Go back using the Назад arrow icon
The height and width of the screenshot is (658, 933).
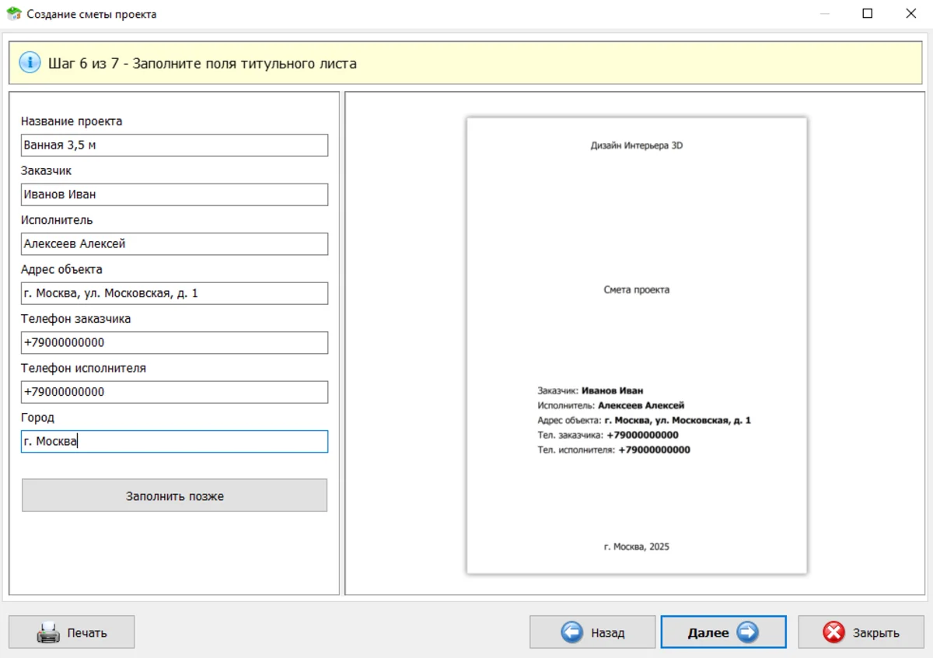[x=571, y=633]
